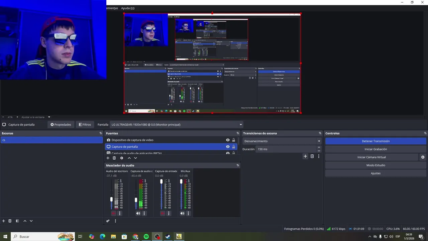This screenshot has height=241, width=428.
Task: Open Microsoft Edge from the taskbar
Action: click(103, 237)
